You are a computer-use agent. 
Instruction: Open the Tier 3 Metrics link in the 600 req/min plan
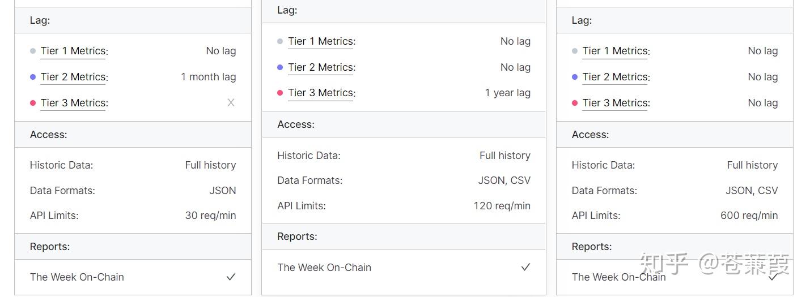coord(615,103)
